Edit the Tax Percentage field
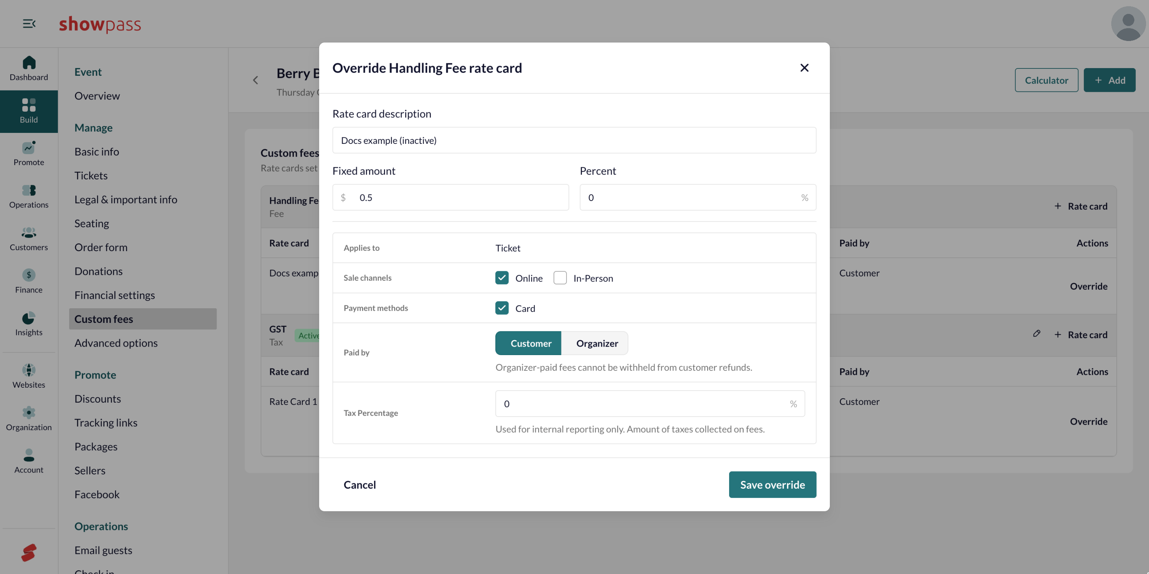Viewport: 1149px width, 574px height. tap(650, 404)
